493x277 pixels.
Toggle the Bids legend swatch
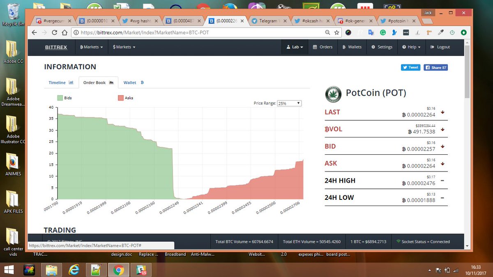(60, 98)
